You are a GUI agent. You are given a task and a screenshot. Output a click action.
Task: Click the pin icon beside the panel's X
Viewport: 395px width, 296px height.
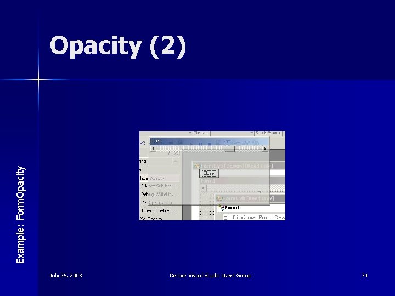pos(169,153)
